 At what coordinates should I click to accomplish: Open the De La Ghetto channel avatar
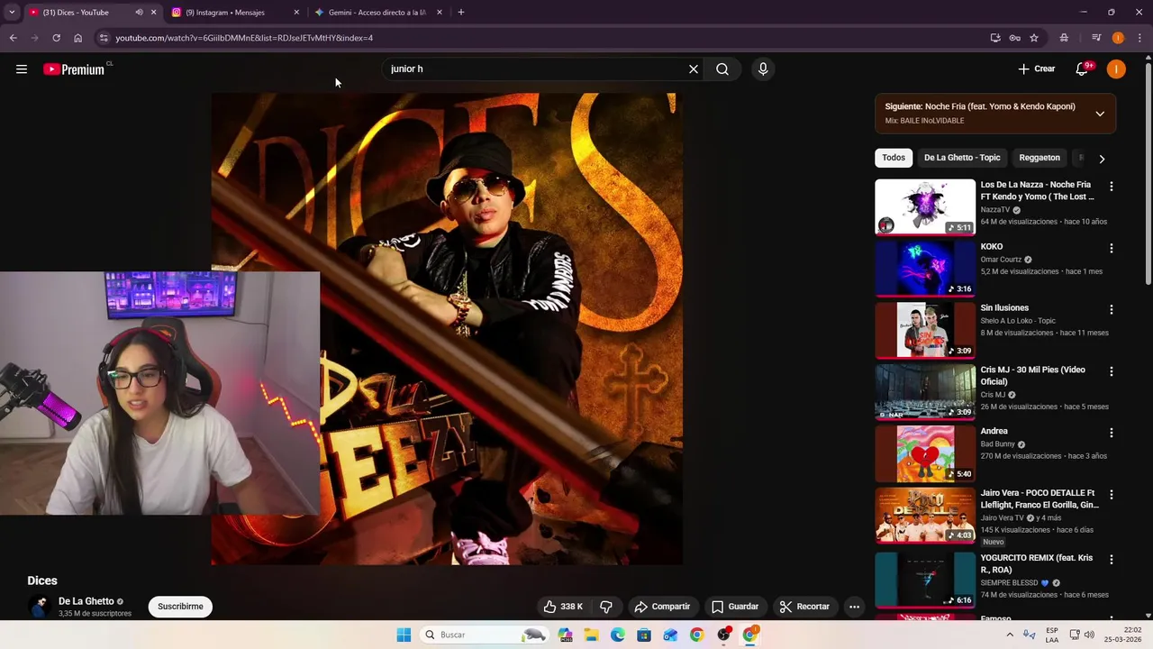(x=40, y=607)
